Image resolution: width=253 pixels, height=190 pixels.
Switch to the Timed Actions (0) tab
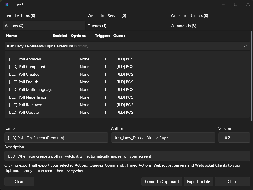[20, 16]
